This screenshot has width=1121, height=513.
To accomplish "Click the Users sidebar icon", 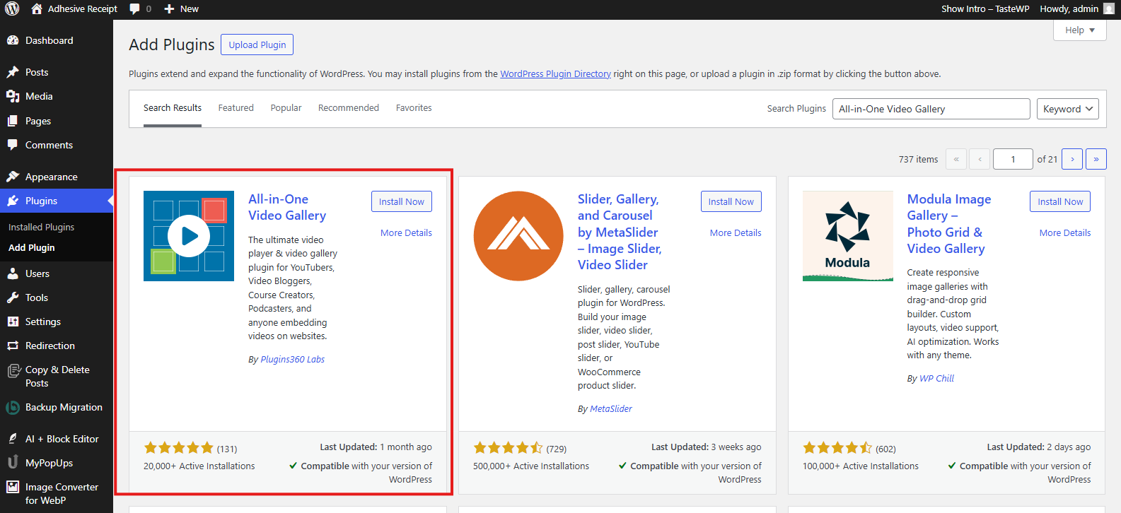I will coord(13,273).
